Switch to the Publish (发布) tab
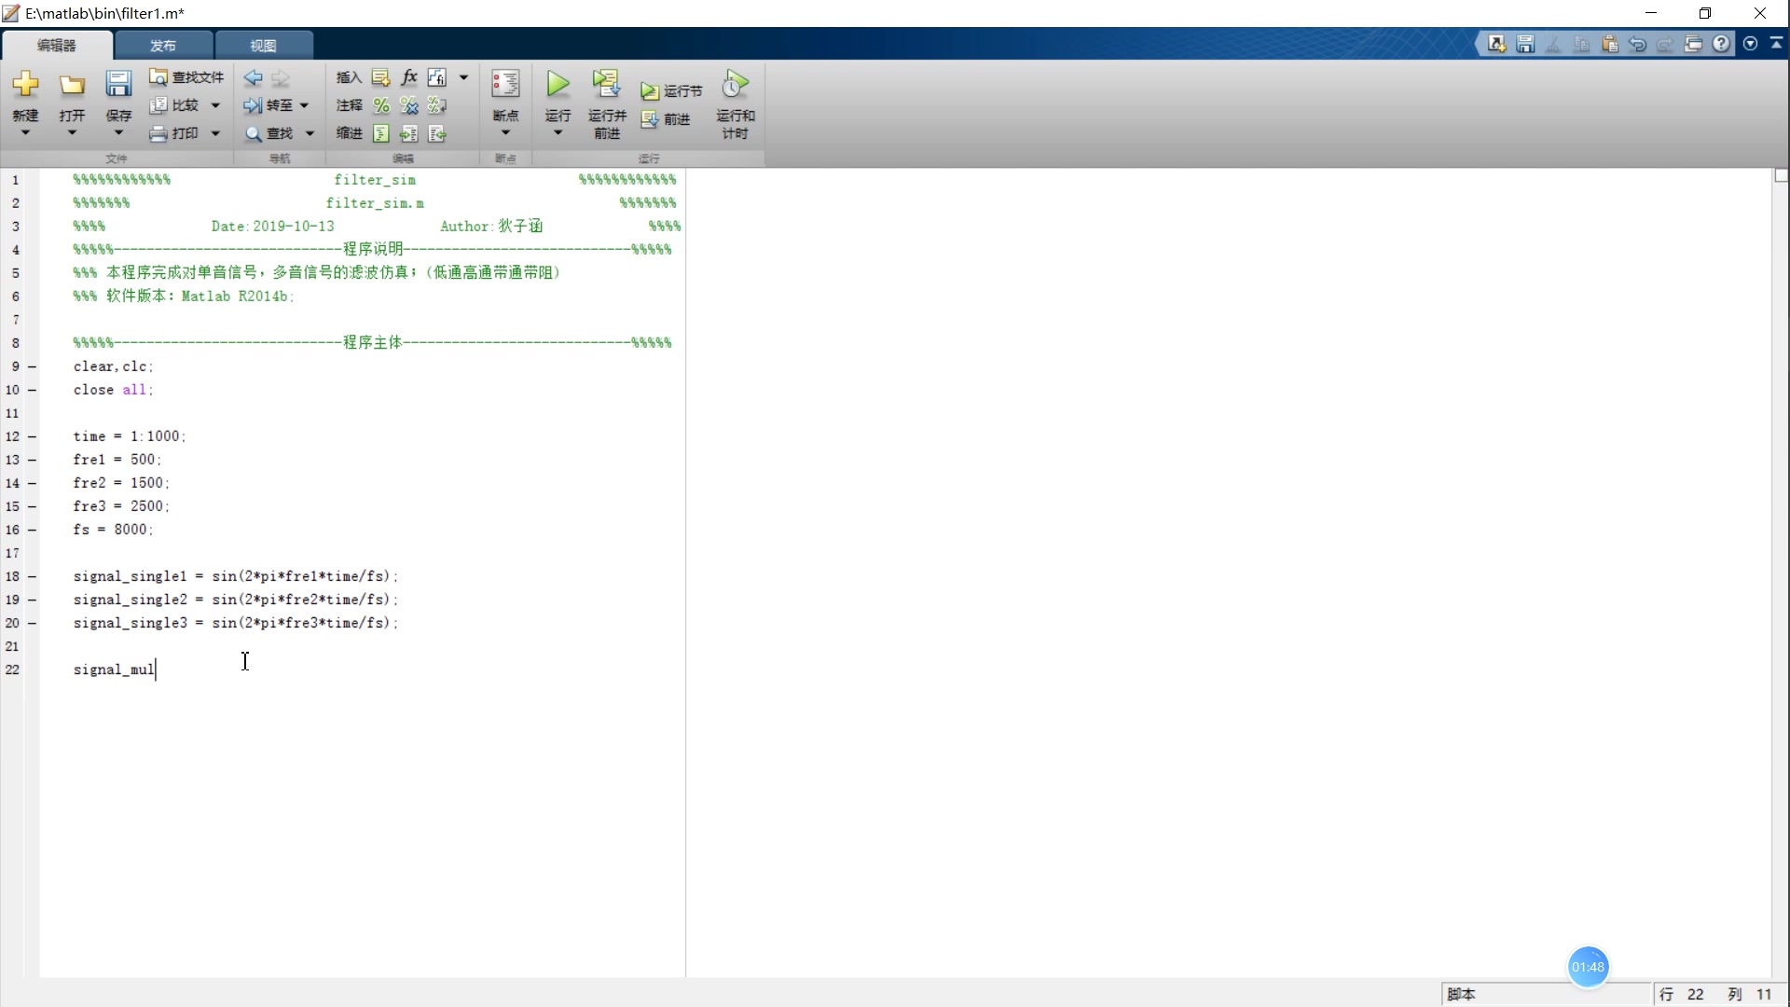 pyautogui.click(x=163, y=45)
